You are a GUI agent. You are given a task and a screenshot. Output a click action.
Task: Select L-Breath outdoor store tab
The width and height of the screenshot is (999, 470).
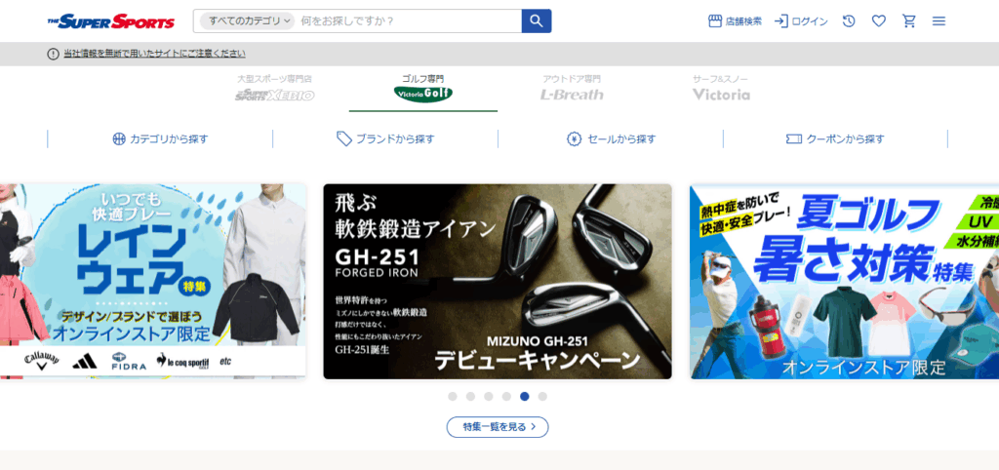(x=572, y=88)
